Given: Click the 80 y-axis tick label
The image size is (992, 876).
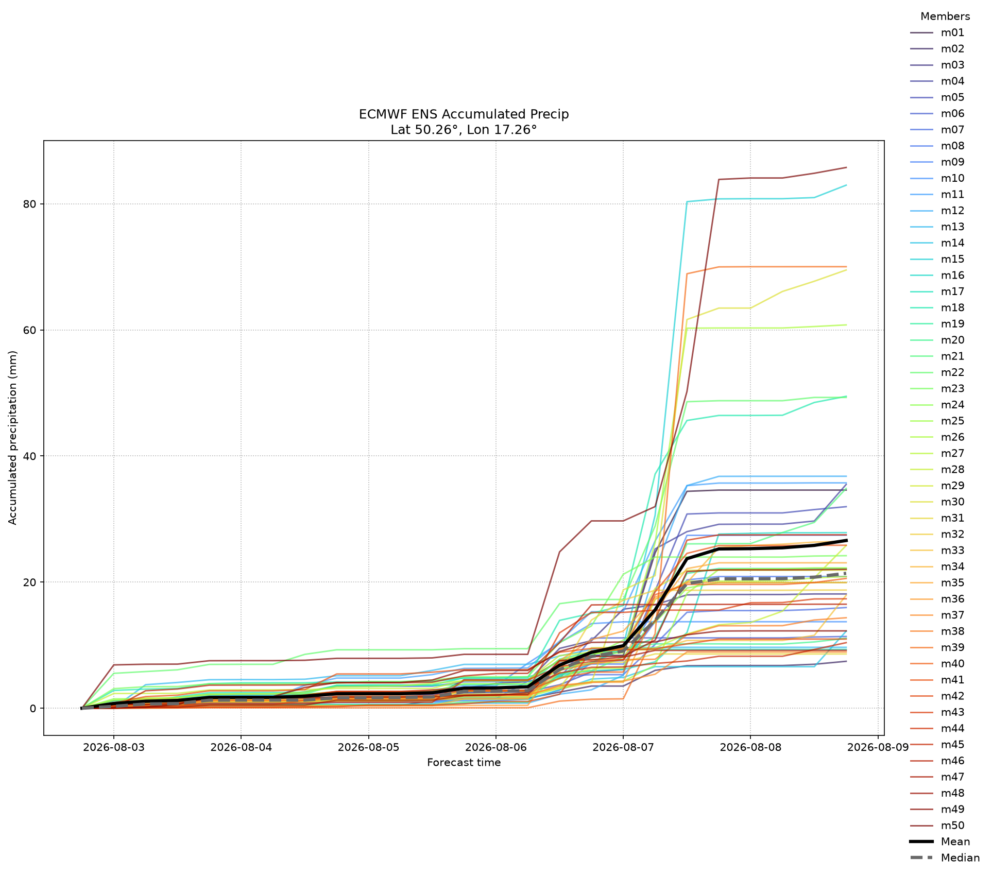Looking at the screenshot, I should tap(31, 204).
